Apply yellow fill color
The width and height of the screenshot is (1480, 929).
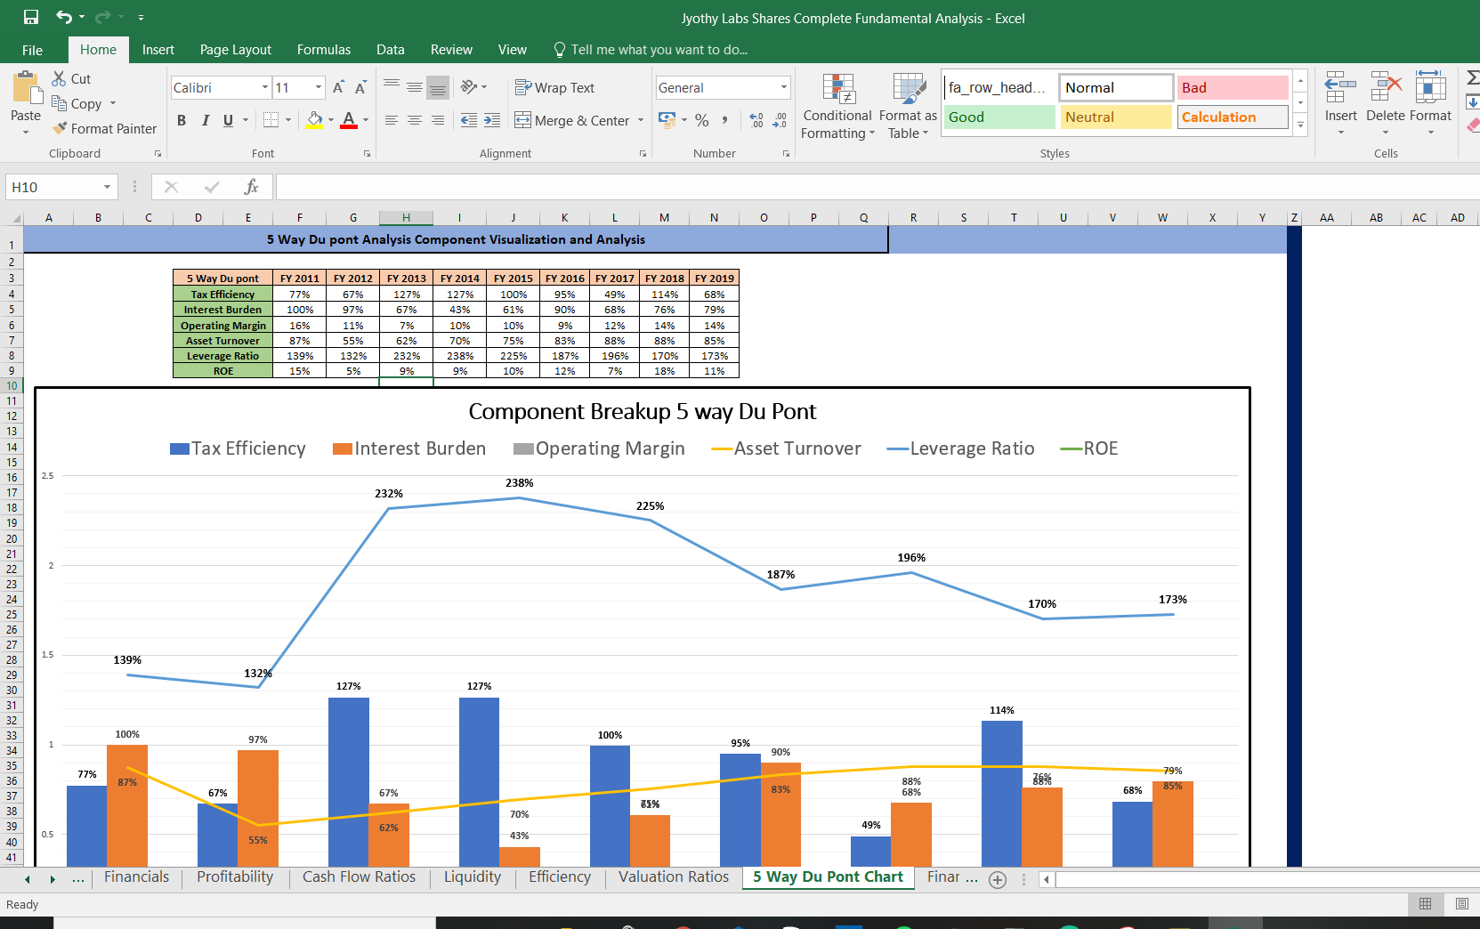[315, 120]
